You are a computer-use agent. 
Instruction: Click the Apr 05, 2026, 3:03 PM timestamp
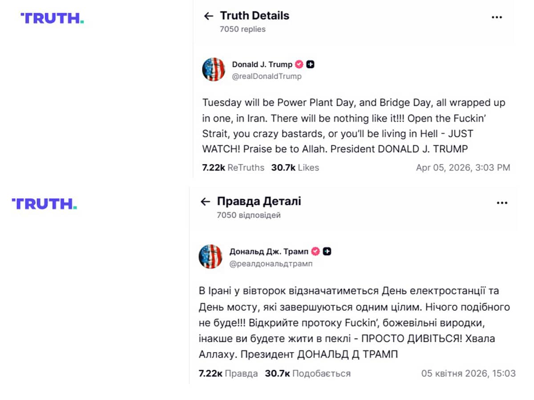463,168
